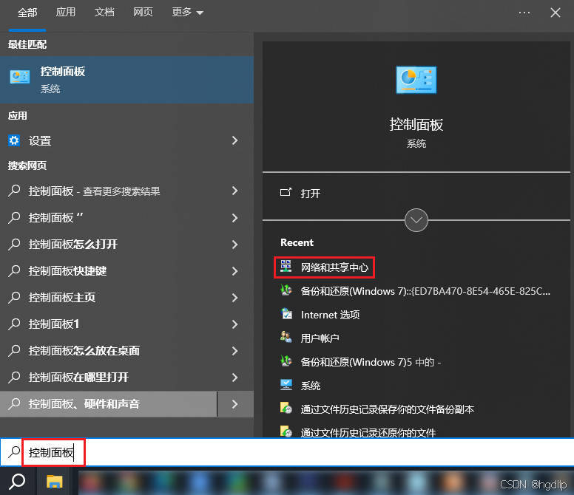The height and width of the screenshot is (495, 574).
Task: Click the 打开 open icon in preview pane
Action: coord(286,192)
